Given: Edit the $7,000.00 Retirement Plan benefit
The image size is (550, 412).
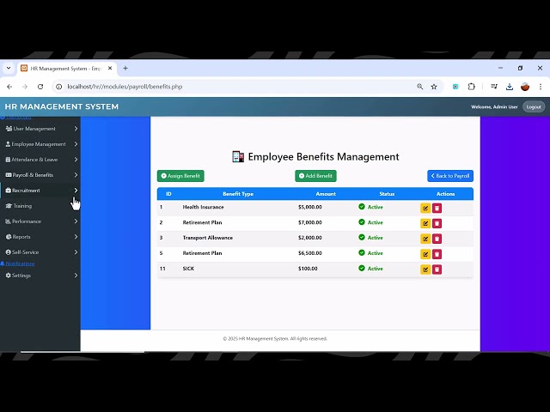Looking at the screenshot, I should point(425,223).
